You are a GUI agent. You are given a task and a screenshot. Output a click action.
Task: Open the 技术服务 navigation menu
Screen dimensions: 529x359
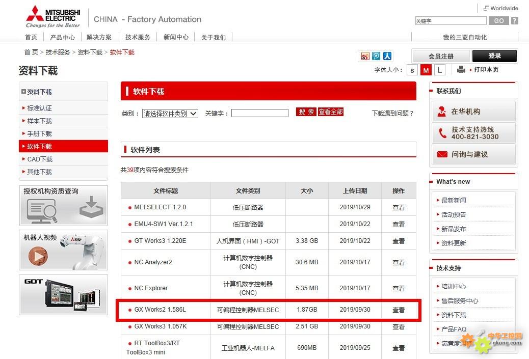(x=138, y=37)
